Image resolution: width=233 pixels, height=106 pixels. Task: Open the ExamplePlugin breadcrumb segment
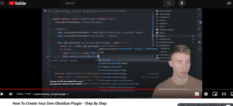pos(64,11)
